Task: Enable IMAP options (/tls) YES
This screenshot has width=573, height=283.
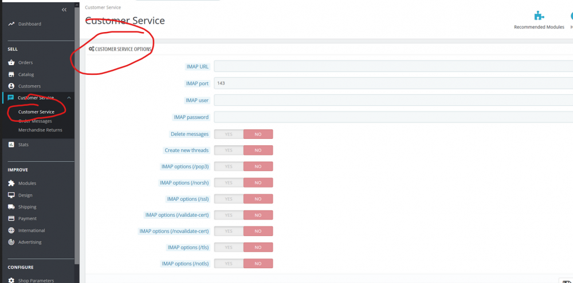Action: coord(229,247)
